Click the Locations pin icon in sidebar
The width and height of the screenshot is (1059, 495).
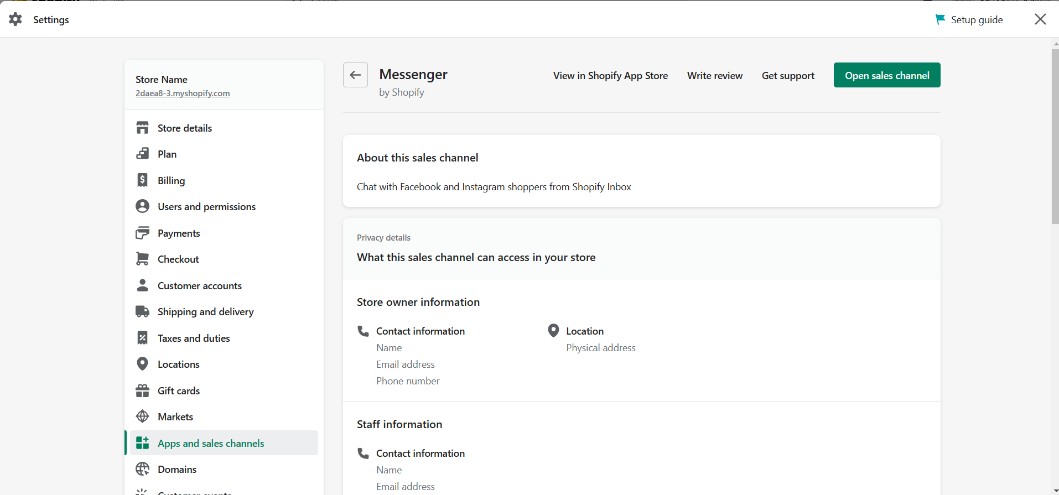(x=142, y=364)
